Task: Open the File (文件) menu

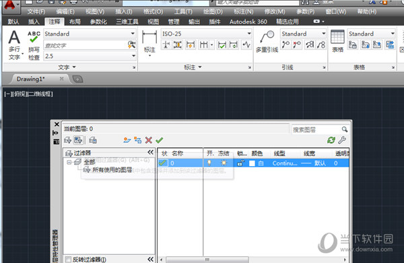Action: [36, 11]
